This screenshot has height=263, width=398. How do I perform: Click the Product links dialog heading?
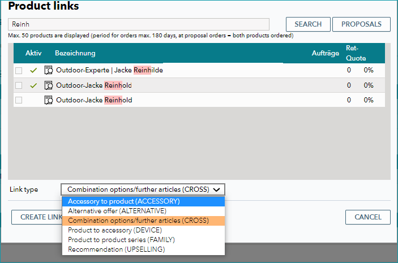pos(44,6)
